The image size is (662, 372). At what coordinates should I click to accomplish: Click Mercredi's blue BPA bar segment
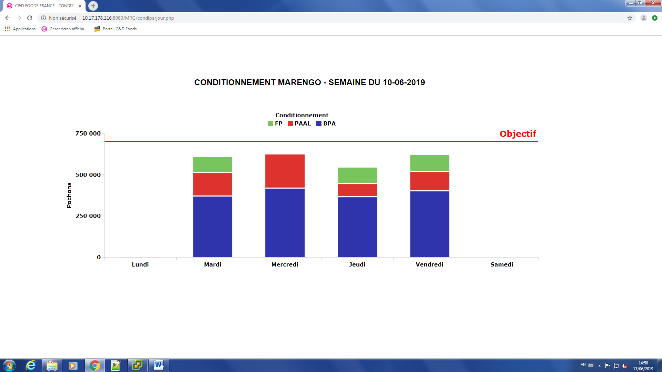(x=285, y=222)
